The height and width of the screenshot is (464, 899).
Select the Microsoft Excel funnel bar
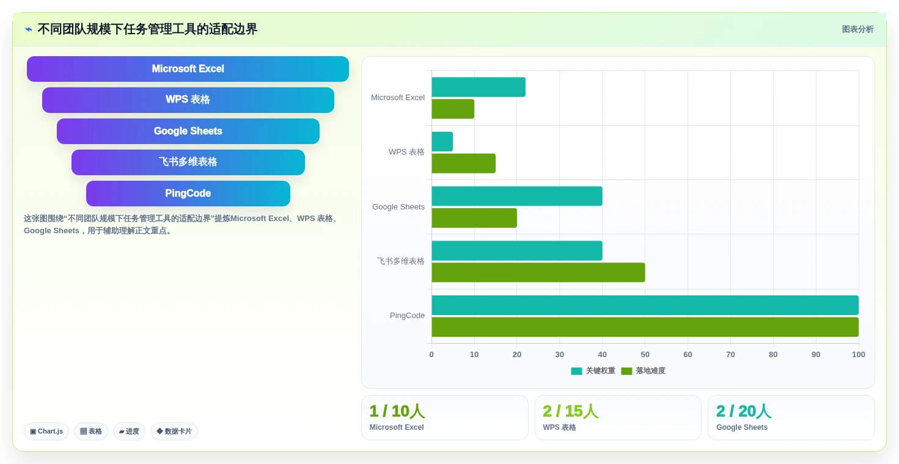[x=188, y=69]
